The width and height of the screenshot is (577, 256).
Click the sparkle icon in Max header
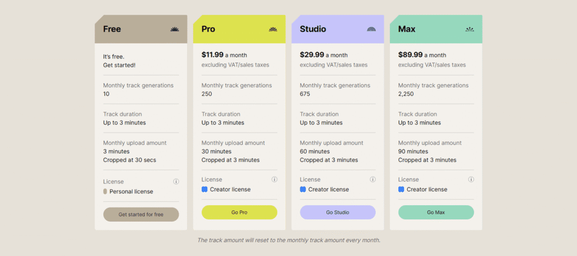[x=469, y=29]
